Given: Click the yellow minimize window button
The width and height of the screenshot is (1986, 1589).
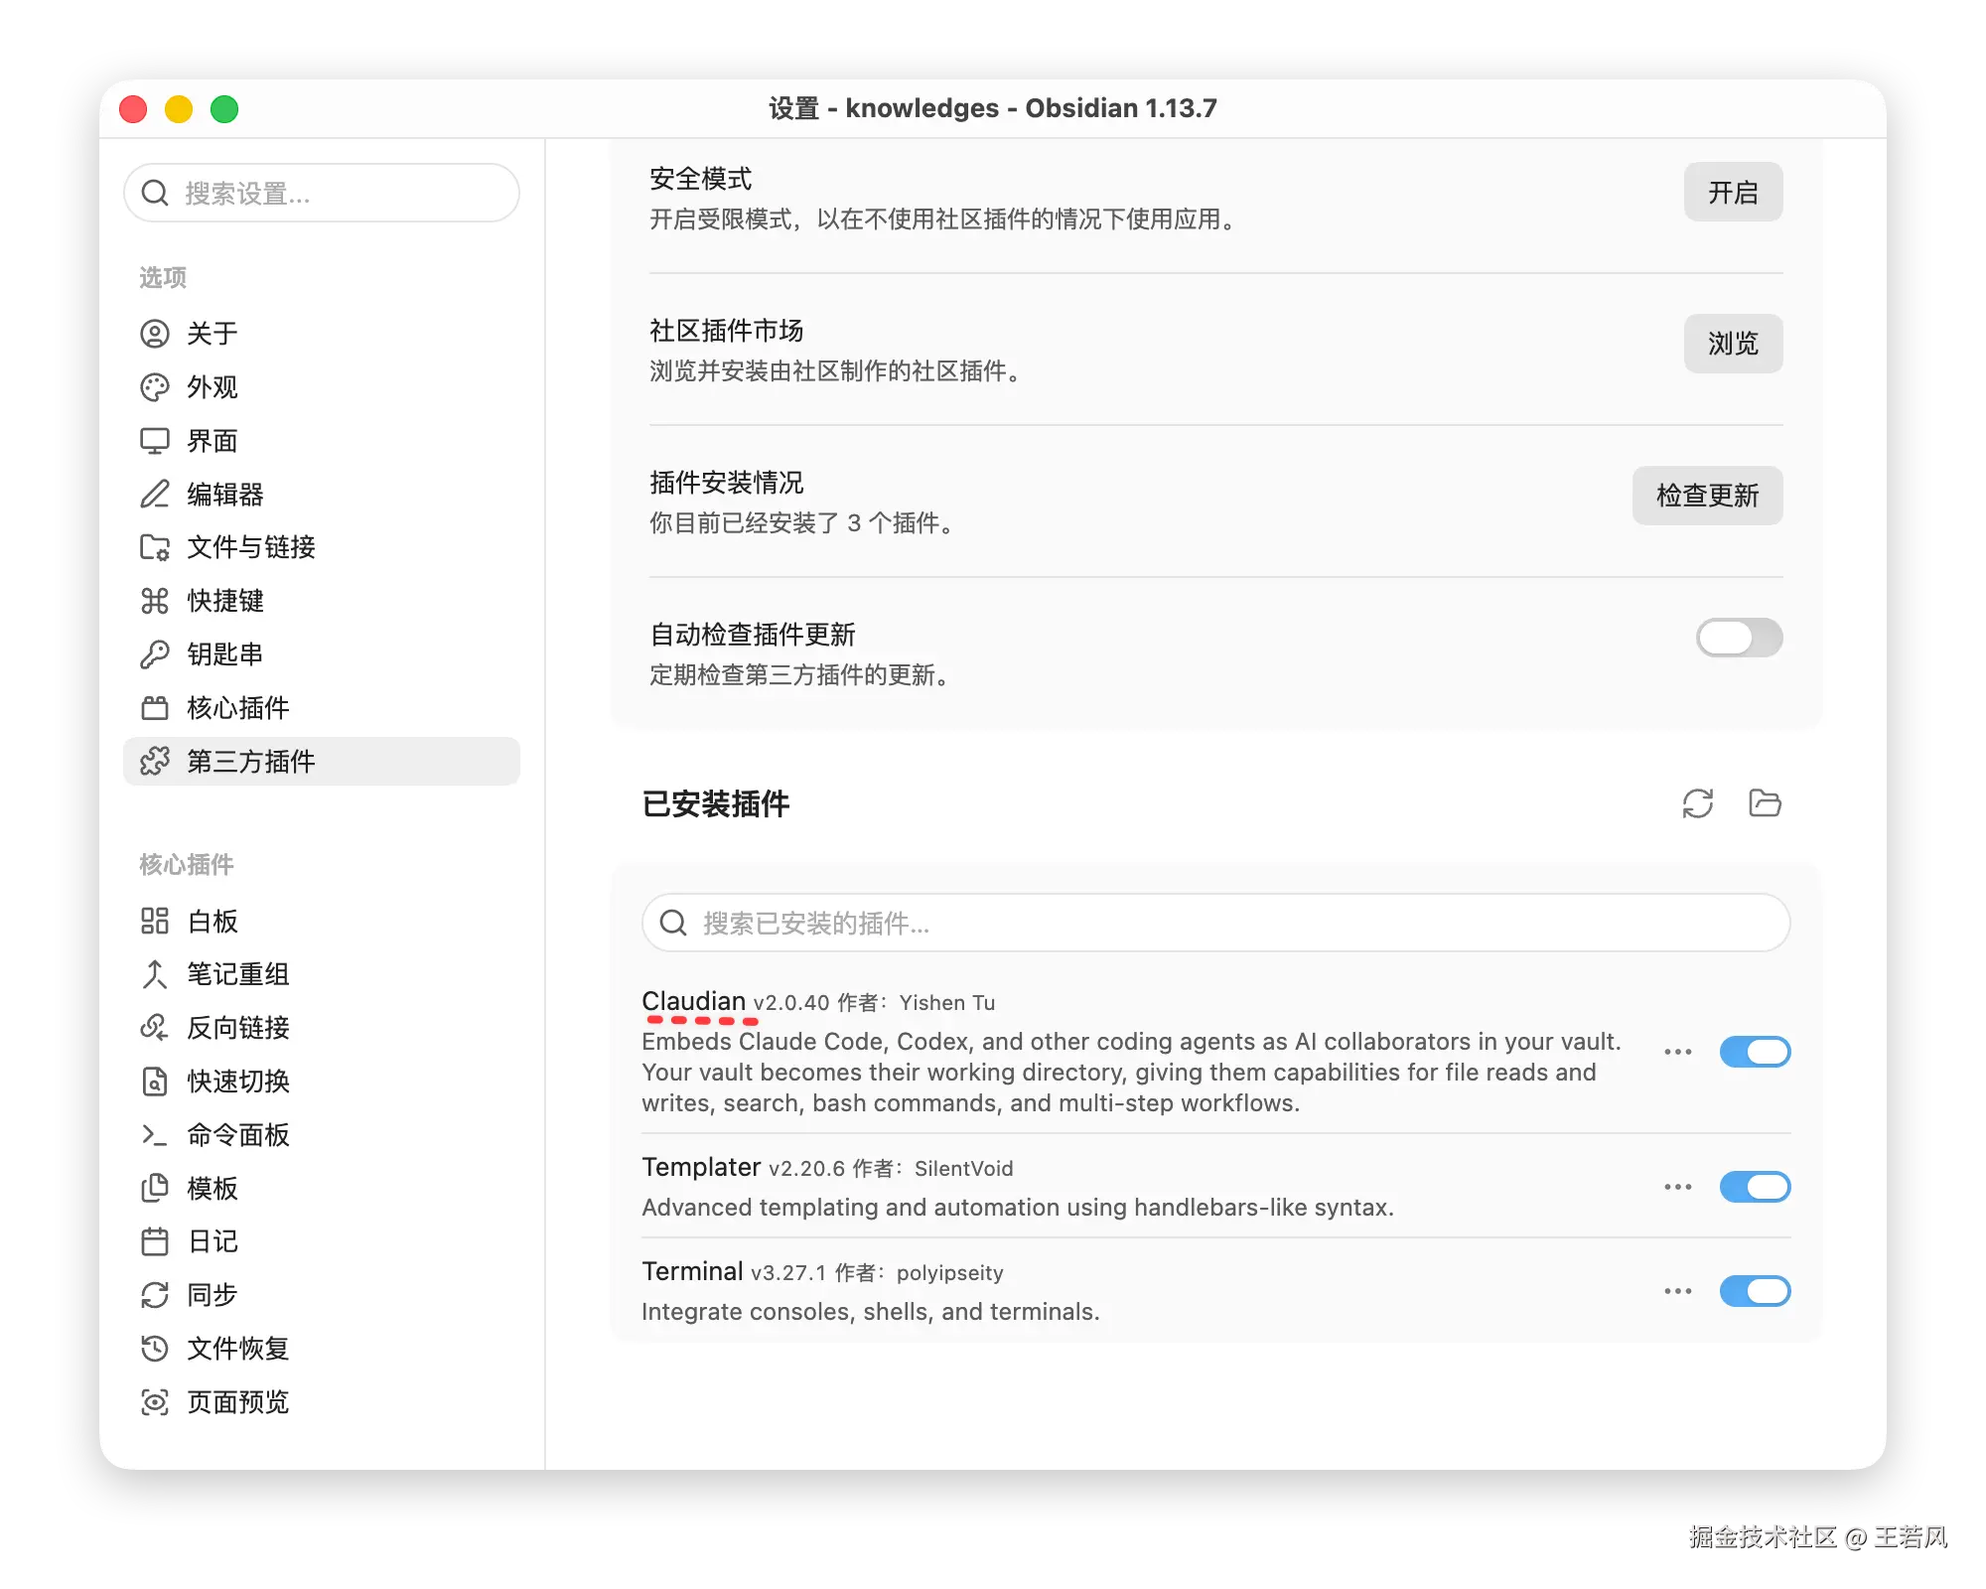Looking at the screenshot, I should [179, 109].
